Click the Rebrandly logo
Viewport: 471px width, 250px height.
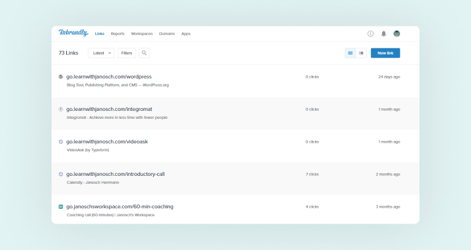pyautogui.click(x=74, y=32)
